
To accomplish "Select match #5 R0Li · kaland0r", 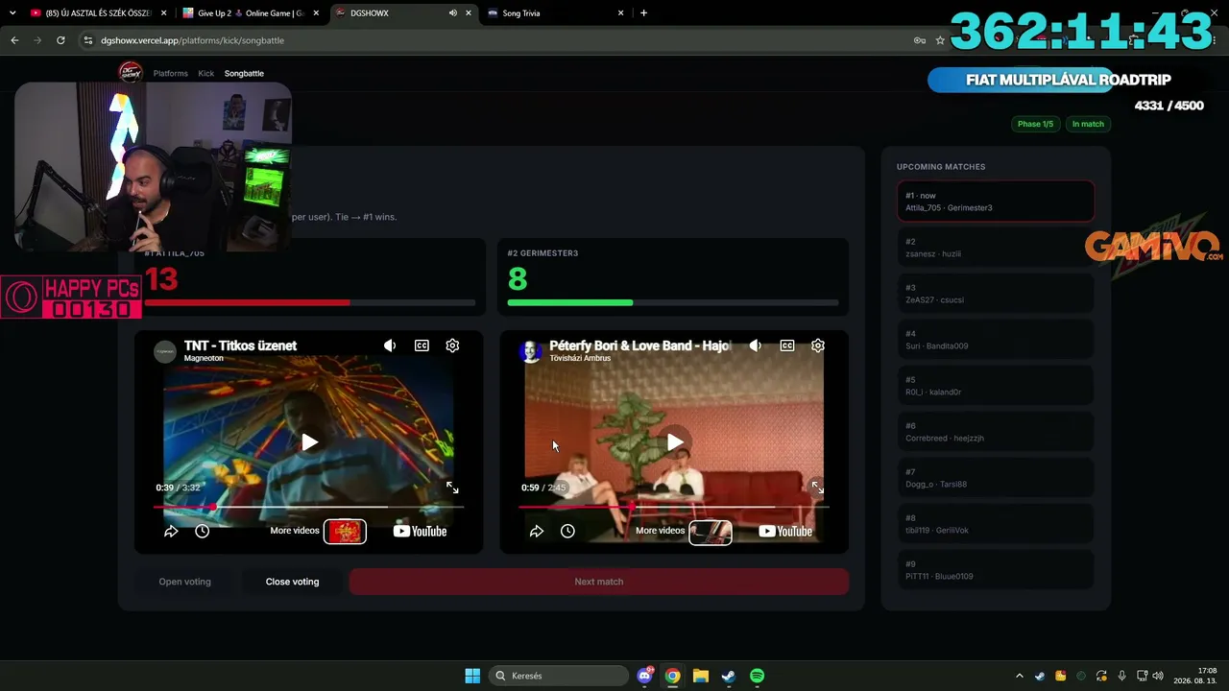I will [996, 386].
